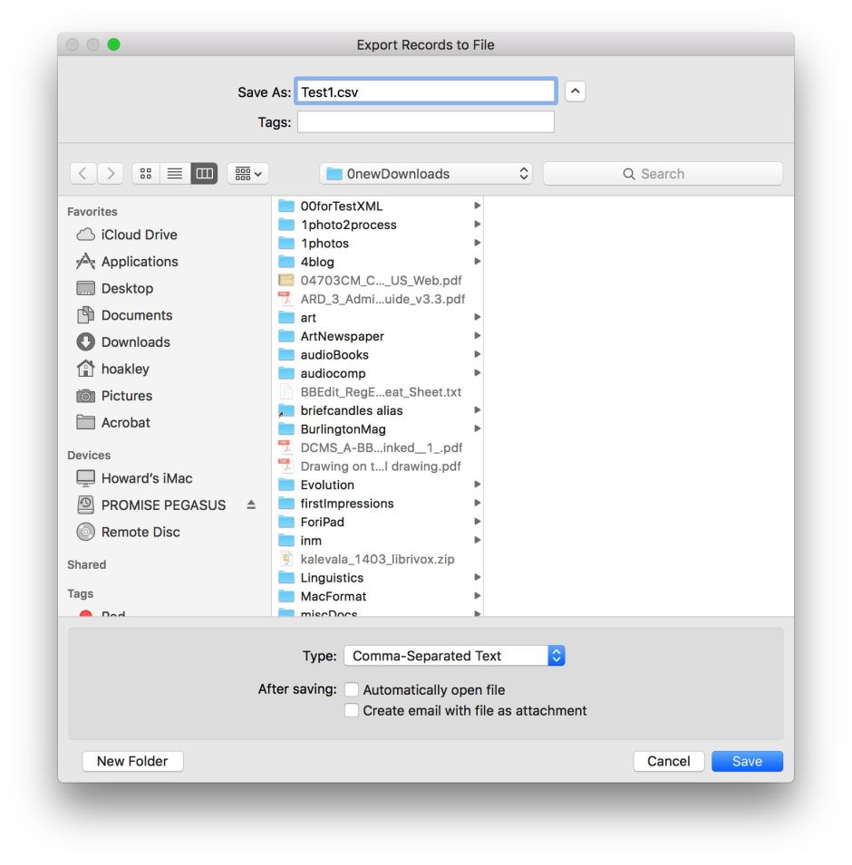Check Create email with file as attachment
The height and width of the screenshot is (865, 852).
(352, 711)
